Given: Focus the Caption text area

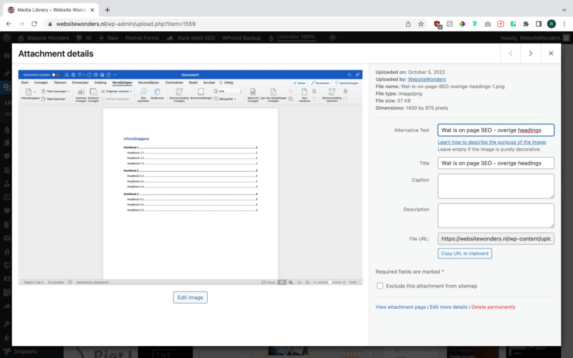Looking at the screenshot, I should [x=496, y=186].
